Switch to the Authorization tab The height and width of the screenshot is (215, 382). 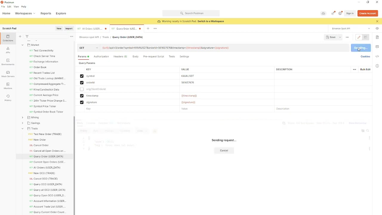[101, 57]
